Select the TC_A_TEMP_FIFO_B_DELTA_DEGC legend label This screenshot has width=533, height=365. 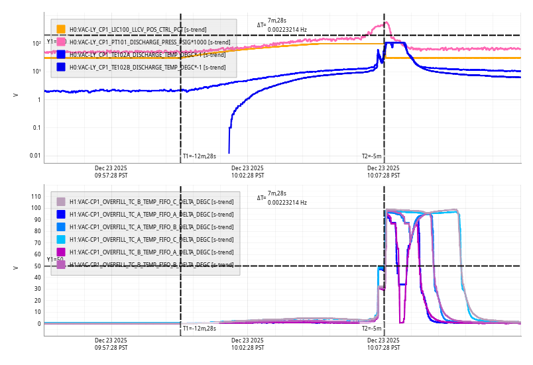151,227
